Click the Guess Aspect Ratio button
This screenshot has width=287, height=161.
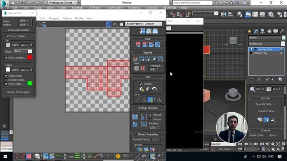click(18, 30)
